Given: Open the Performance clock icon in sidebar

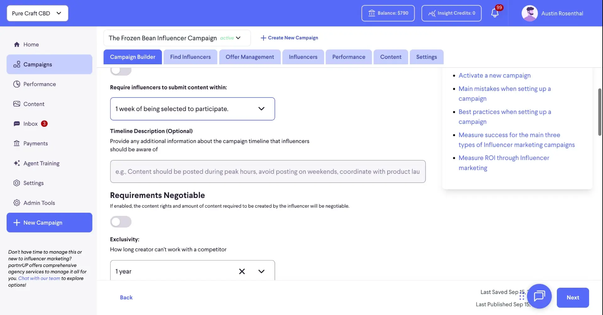Looking at the screenshot, I should pos(17,84).
